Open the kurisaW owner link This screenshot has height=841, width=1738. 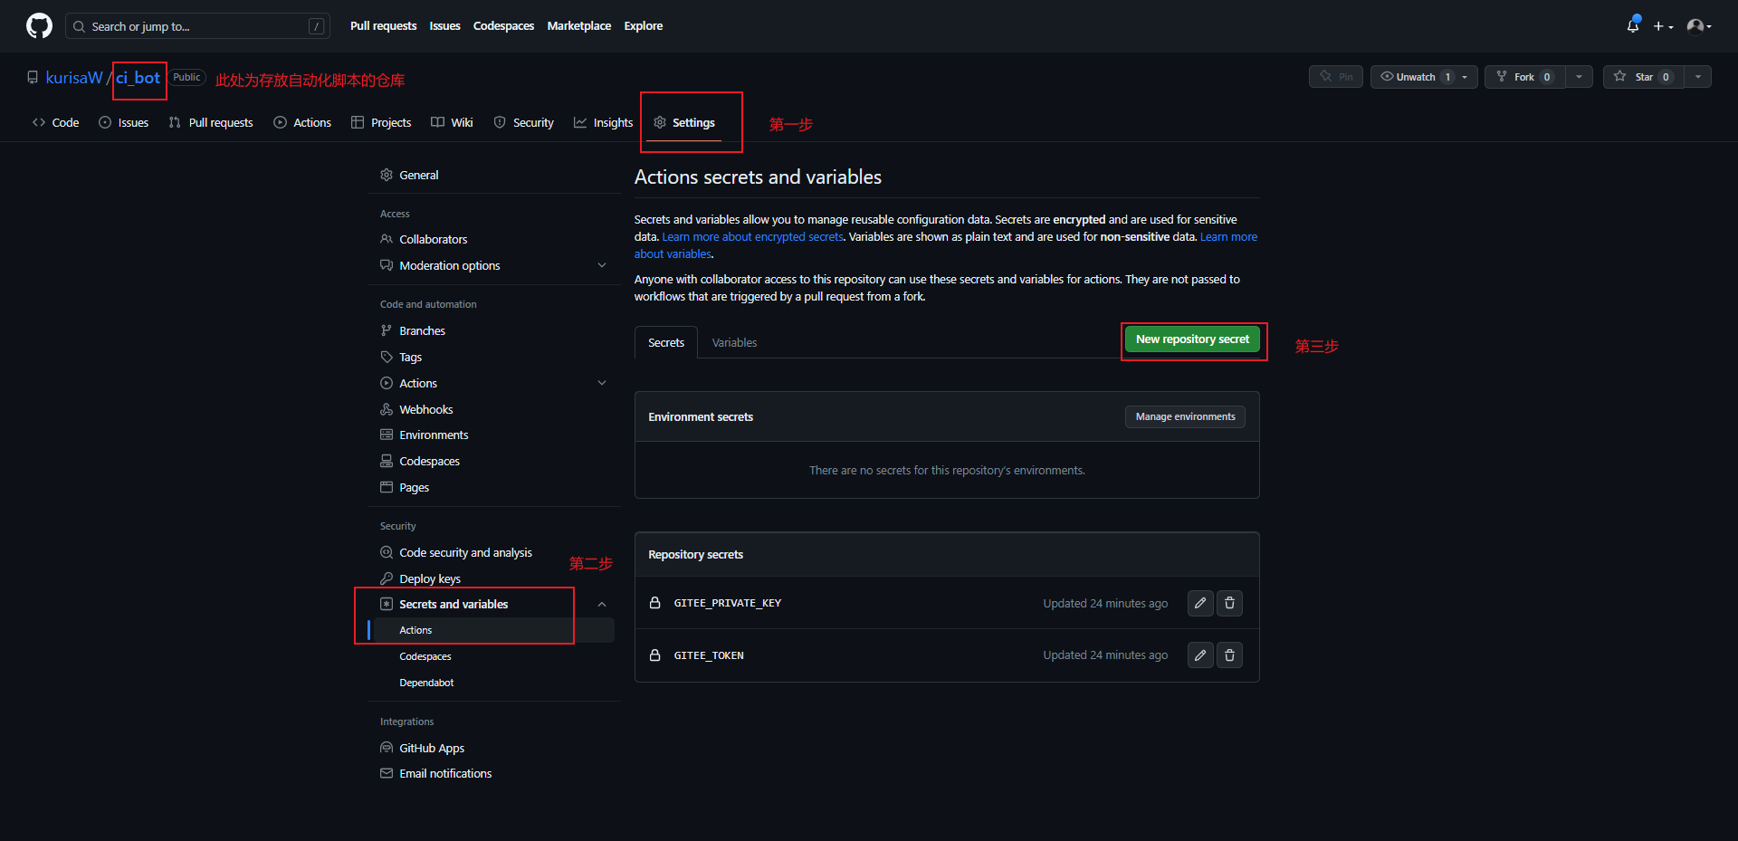pos(74,78)
